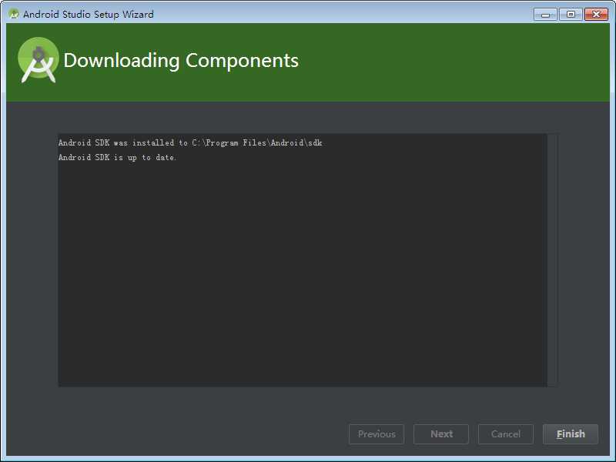Click the log output vertical scrollbar

552,260
